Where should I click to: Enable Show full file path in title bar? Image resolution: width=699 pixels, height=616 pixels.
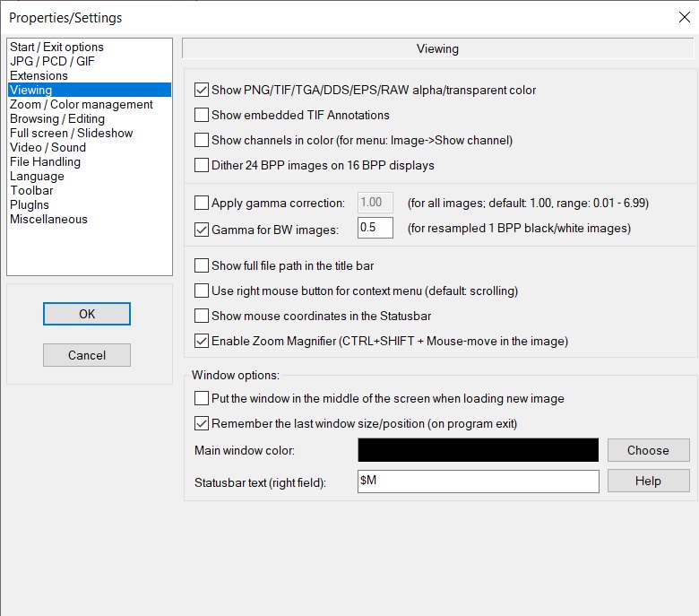click(x=202, y=265)
